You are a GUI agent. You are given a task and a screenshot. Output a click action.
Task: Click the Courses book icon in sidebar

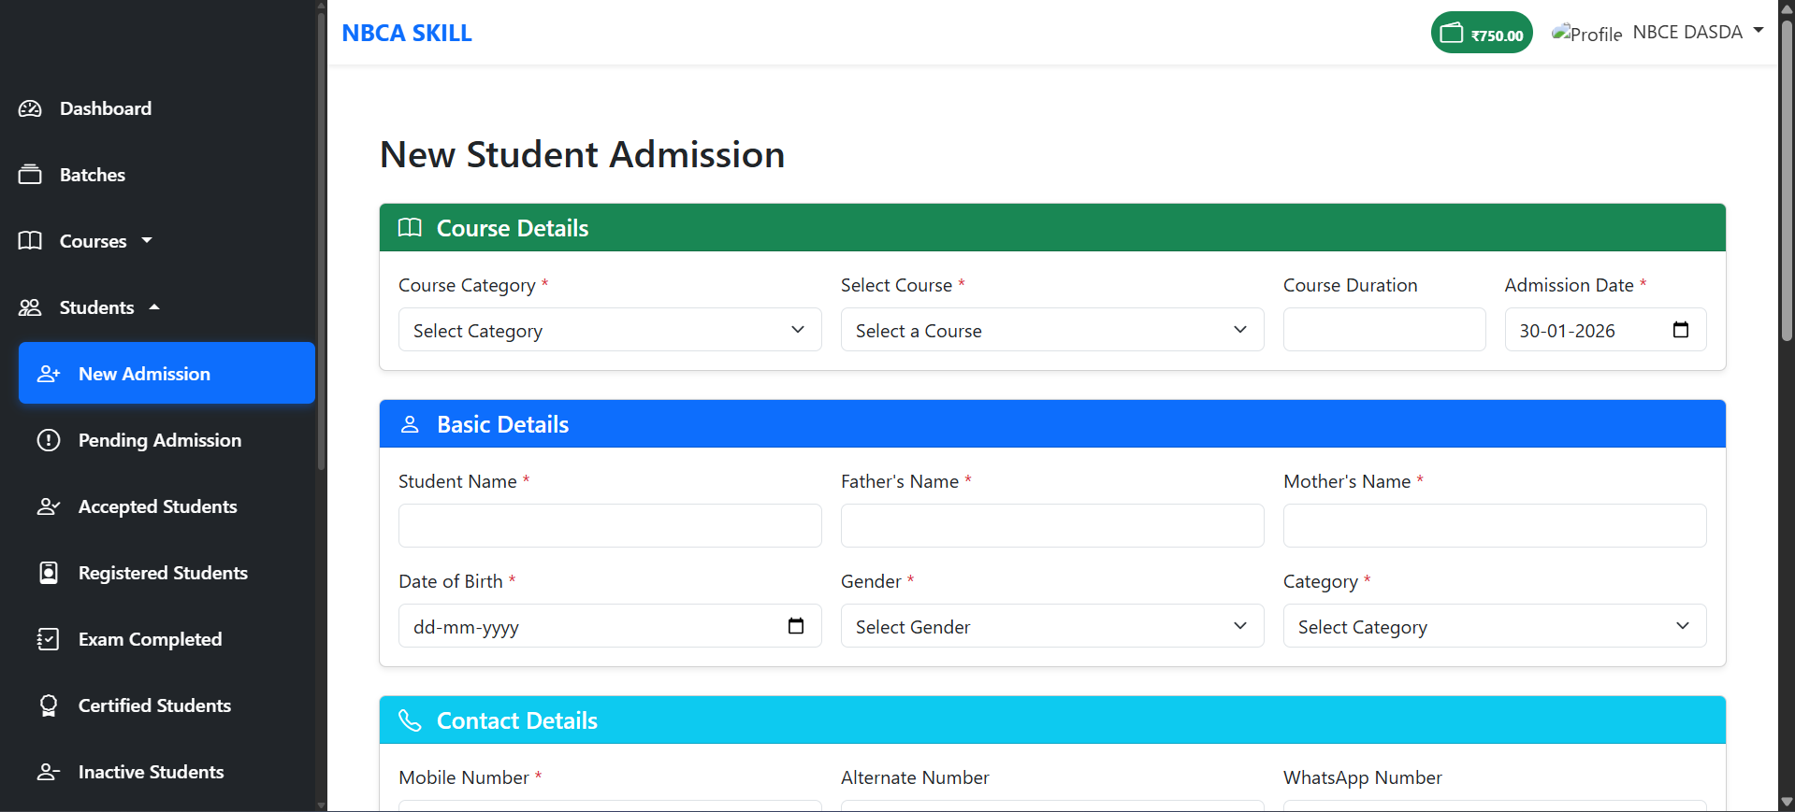pos(30,241)
